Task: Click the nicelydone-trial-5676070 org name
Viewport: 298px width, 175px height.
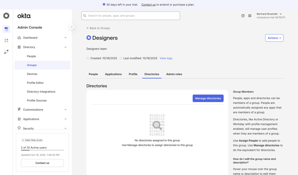Action: click(x=271, y=17)
